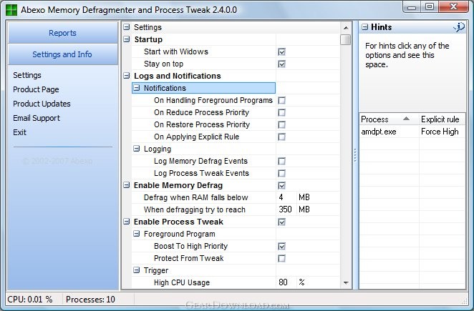Click the Hints info icon
Image resolution: width=474 pixels, height=311 pixels.
459,27
